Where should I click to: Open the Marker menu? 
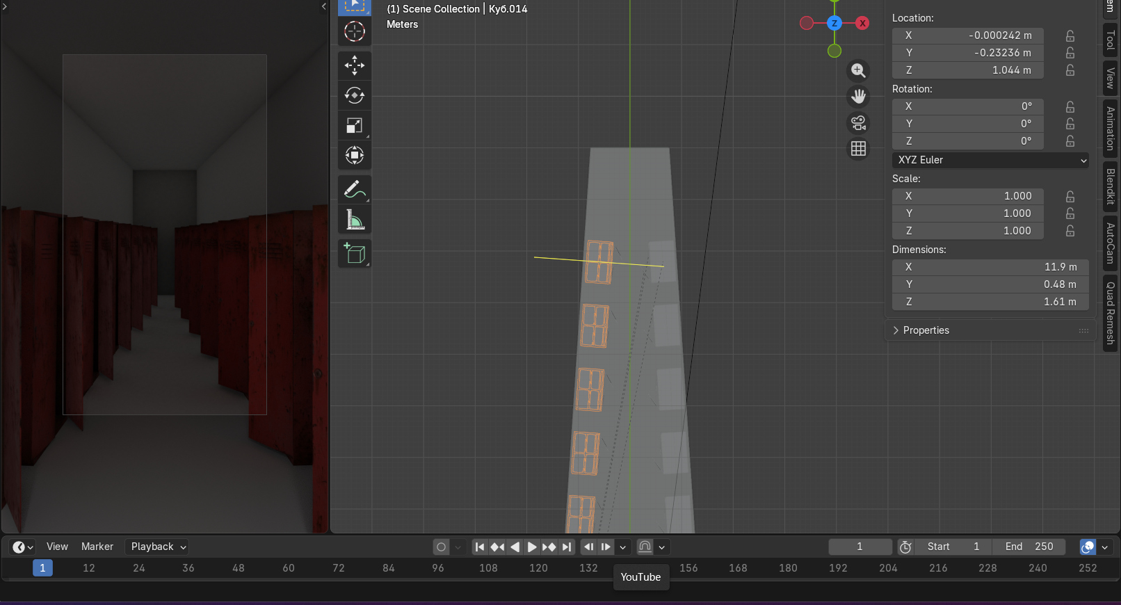click(x=97, y=547)
